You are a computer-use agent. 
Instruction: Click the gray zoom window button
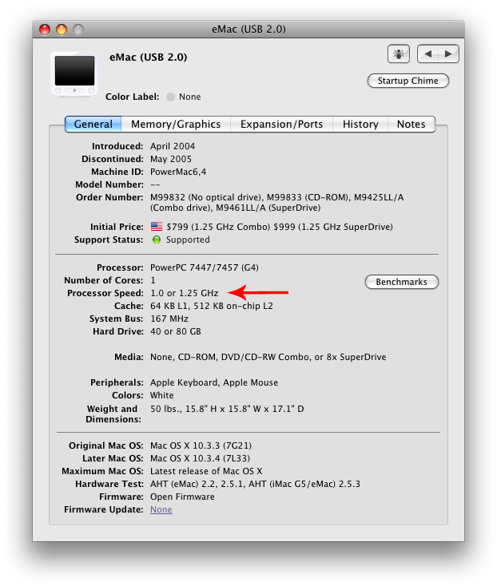pyautogui.click(x=78, y=30)
